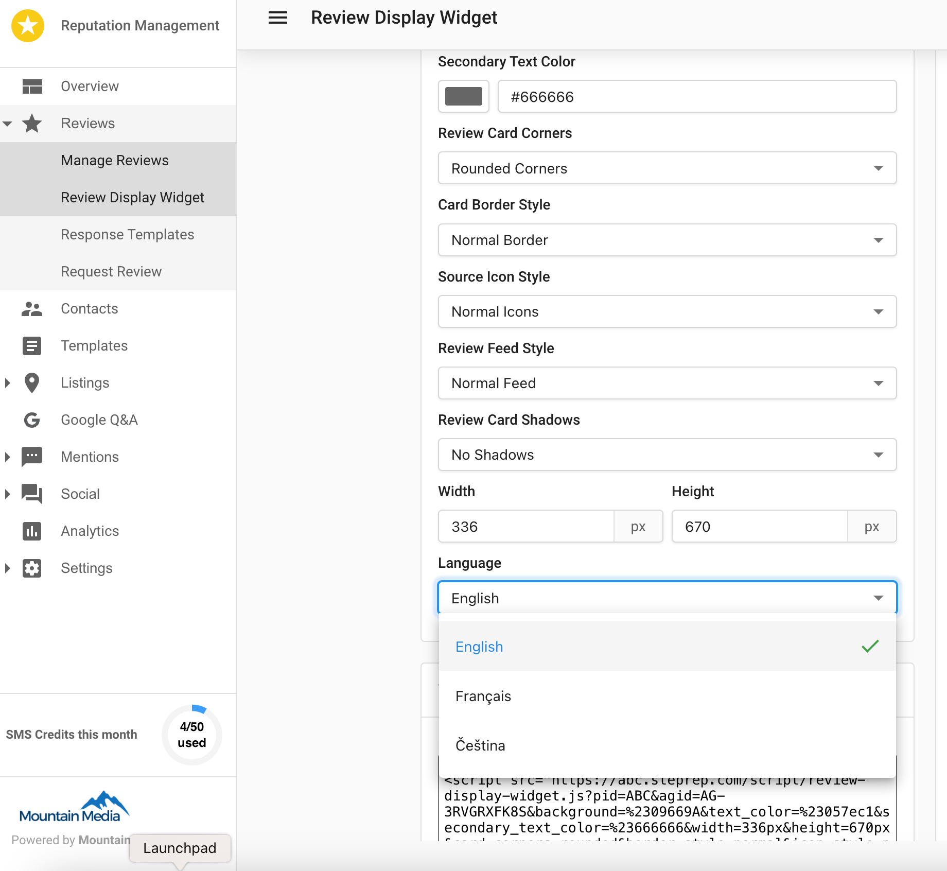947x871 pixels.
Task: Expand the Listings section arrow
Action: click(x=7, y=383)
